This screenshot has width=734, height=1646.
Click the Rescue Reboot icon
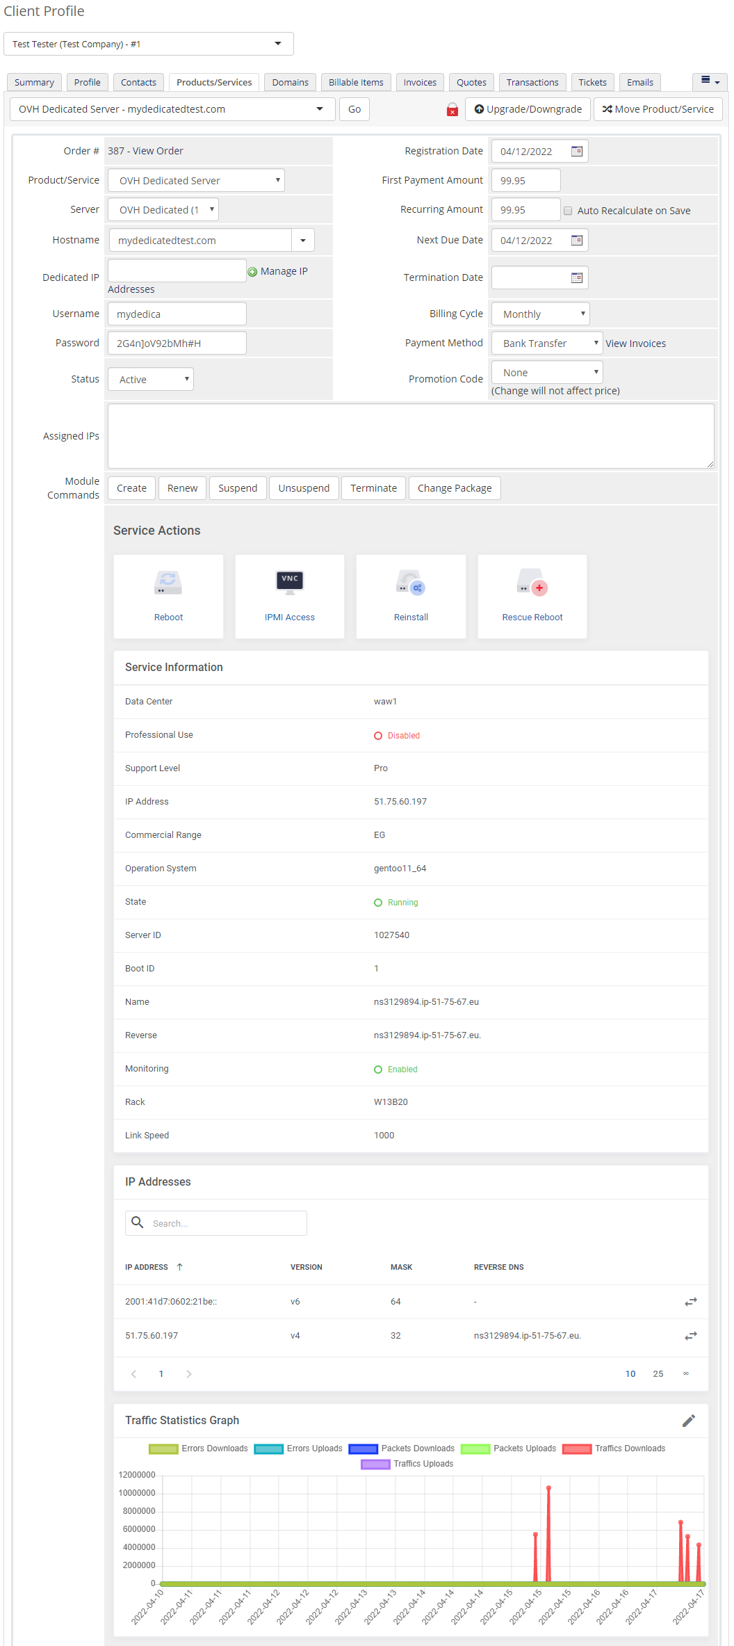[532, 583]
